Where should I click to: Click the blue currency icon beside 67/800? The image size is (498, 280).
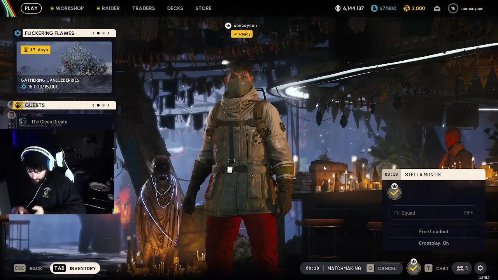(374, 8)
